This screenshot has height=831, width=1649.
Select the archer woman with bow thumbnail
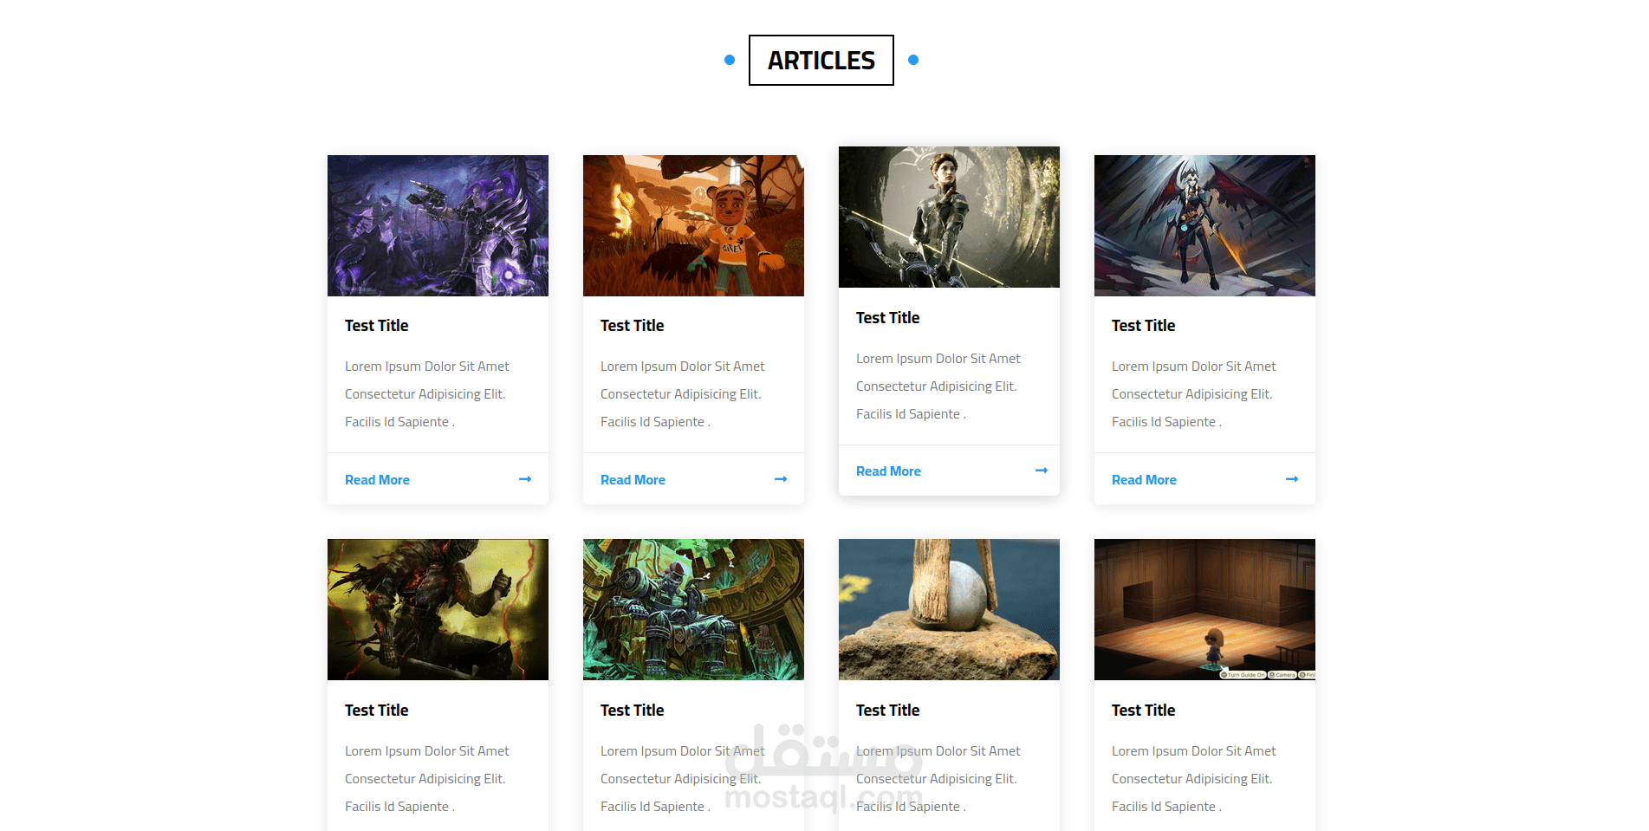[x=949, y=217]
